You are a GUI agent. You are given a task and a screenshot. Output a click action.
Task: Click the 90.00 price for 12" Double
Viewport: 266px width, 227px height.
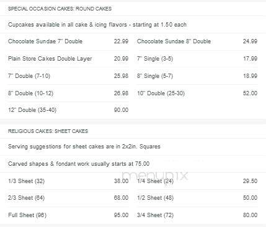pyautogui.click(x=121, y=110)
